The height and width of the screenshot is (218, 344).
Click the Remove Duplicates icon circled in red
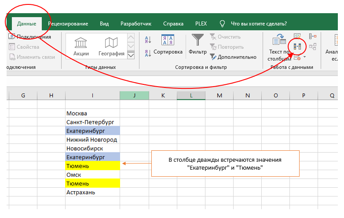[x=297, y=47]
